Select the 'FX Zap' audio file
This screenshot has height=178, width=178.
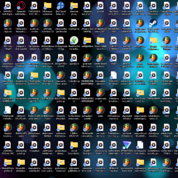click(x=61, y=40)
